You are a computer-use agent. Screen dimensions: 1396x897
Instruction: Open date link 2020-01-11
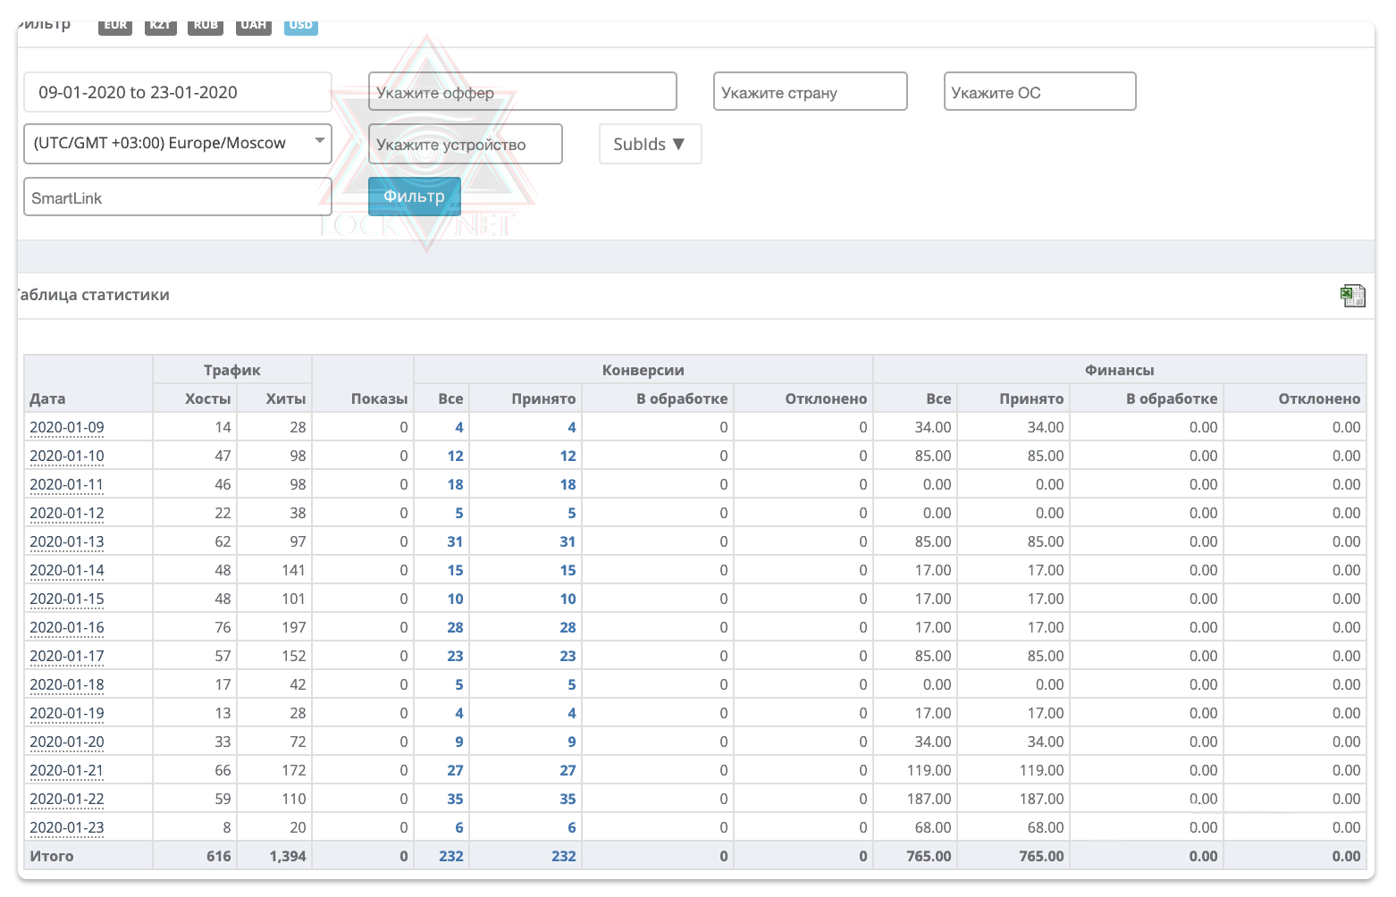(67, 484)
